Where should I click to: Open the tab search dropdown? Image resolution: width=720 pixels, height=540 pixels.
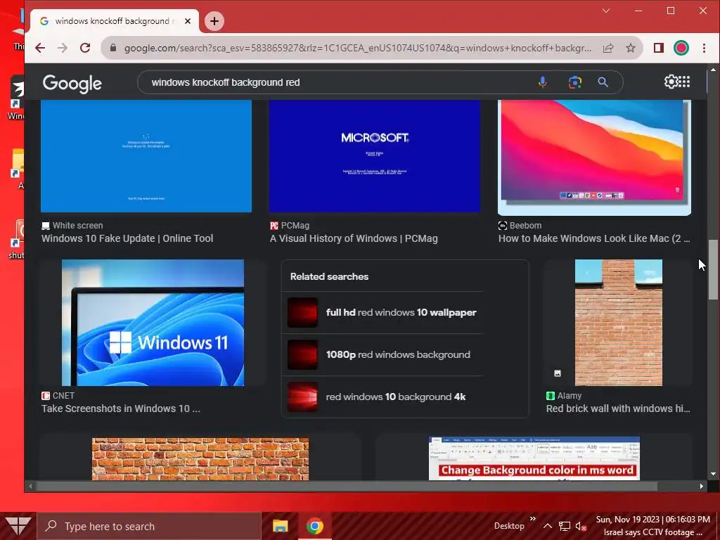606,11
